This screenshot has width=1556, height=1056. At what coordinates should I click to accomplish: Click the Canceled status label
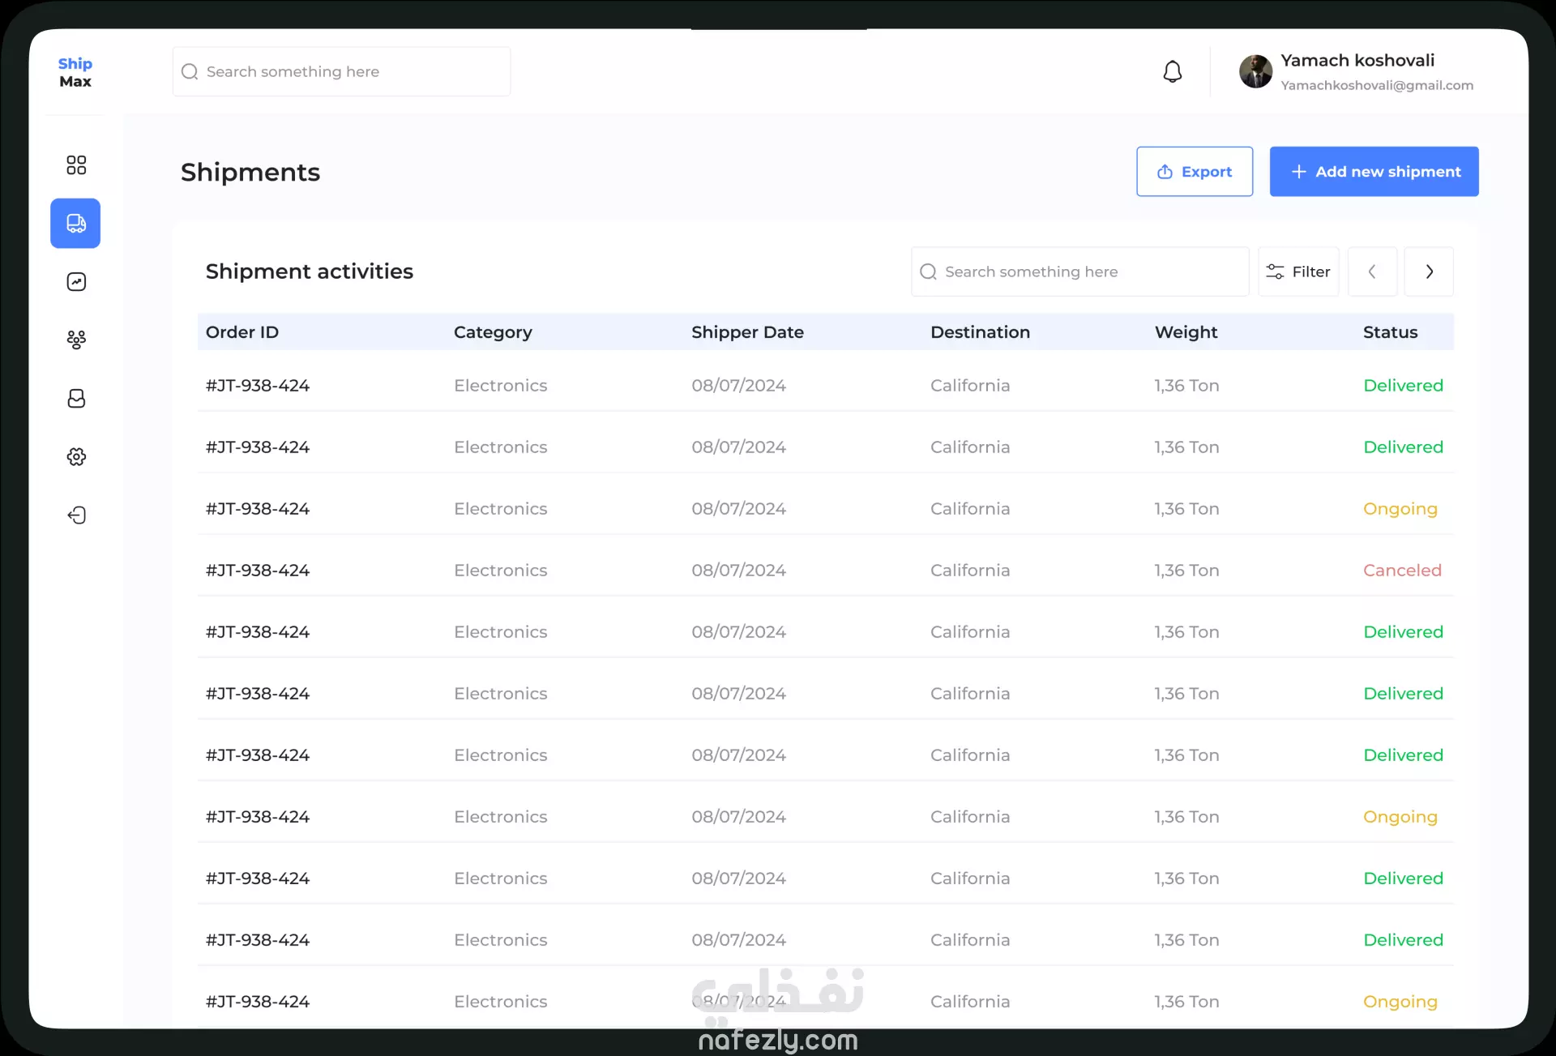(x=1402, y=571)
